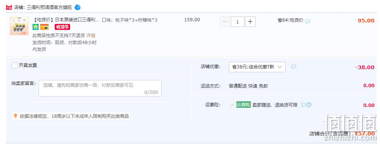Click the green service guarantee badge icon

click(x=36, y=27)
